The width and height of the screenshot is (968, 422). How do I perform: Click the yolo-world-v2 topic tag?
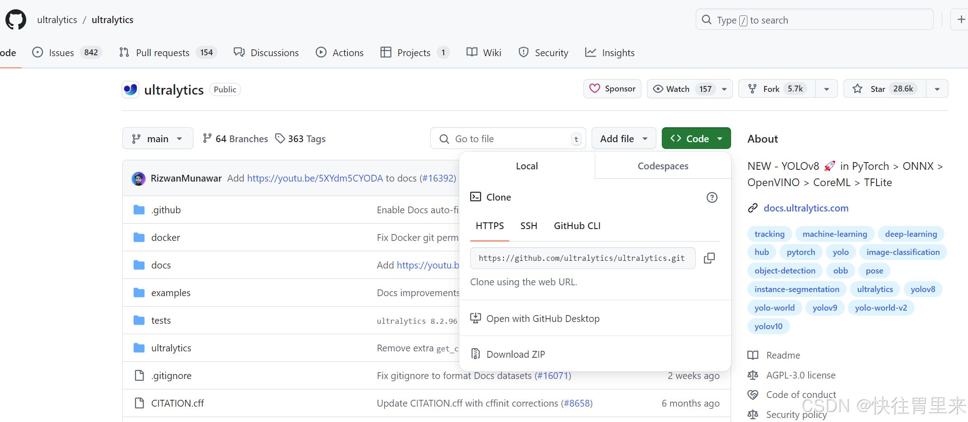tap(881, 308)
